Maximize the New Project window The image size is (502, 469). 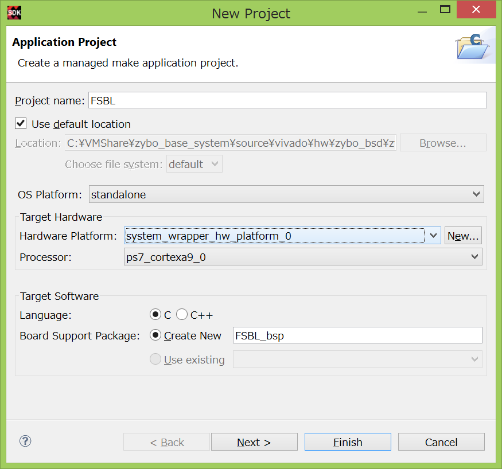click(445, 10)
